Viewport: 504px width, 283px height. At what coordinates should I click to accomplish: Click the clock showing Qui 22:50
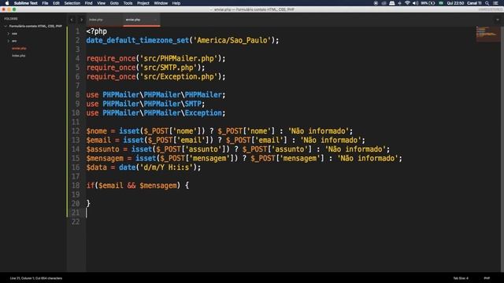(x=455, y=3)
